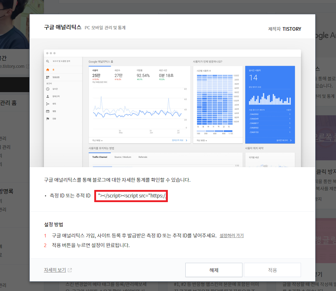The width and height of the screenshot is (336, 291).
Task: Click the 설정 방법 heading
Action: click(53, 224)
